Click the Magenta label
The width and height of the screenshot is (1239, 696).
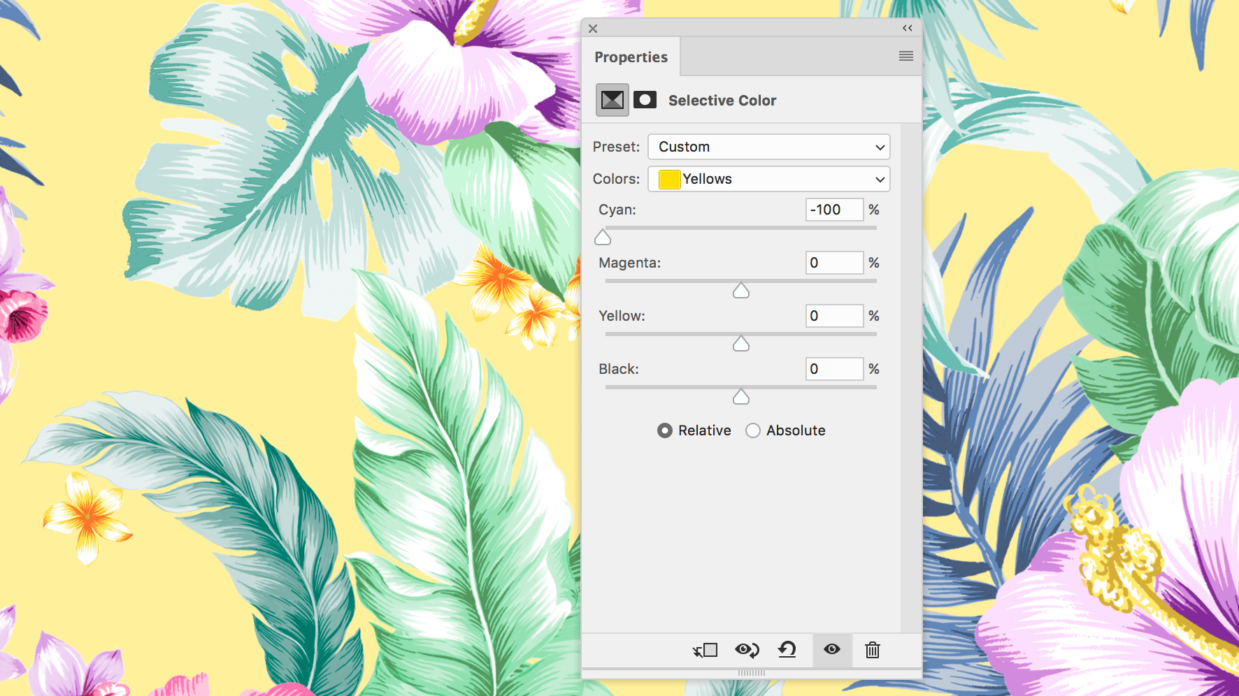coord(629,263)
